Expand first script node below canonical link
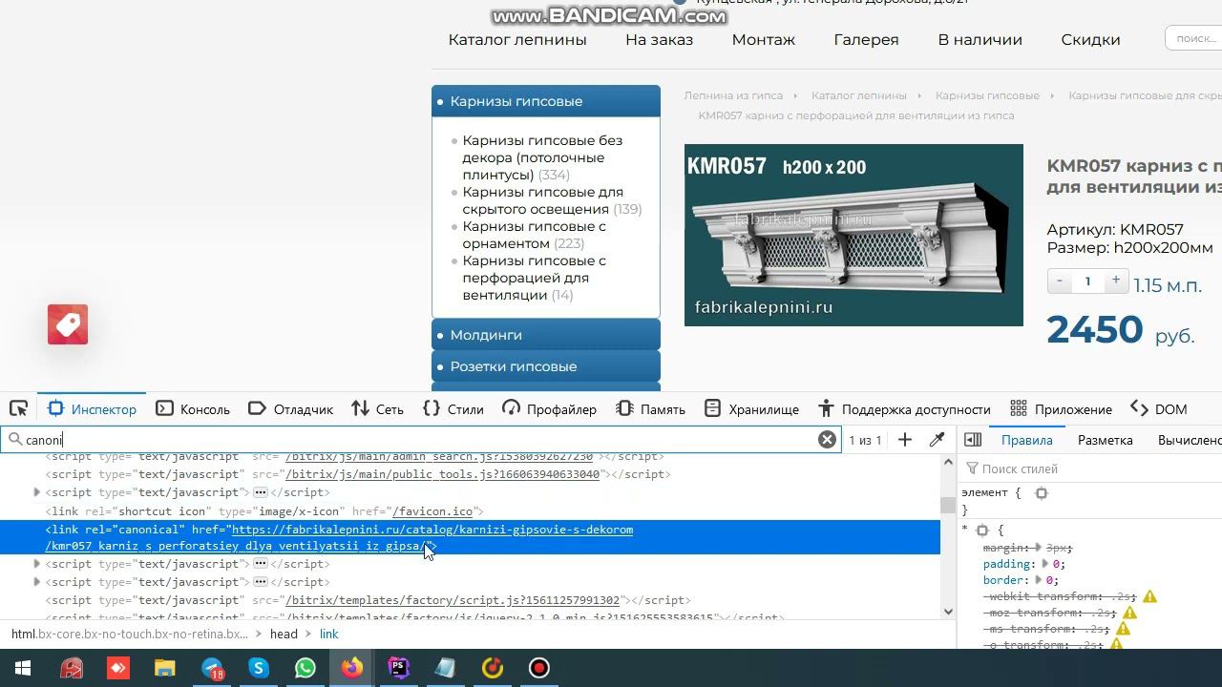The height and width of the screenshot is (687, 1222). click(x=37, y=564)
